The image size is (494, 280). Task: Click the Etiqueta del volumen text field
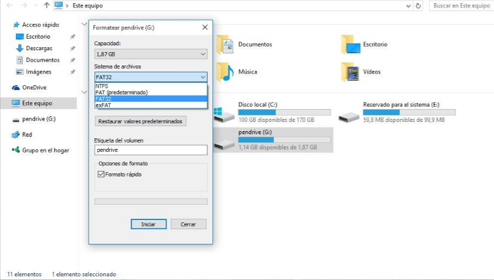pyautogui.click(x=150, y=149)
